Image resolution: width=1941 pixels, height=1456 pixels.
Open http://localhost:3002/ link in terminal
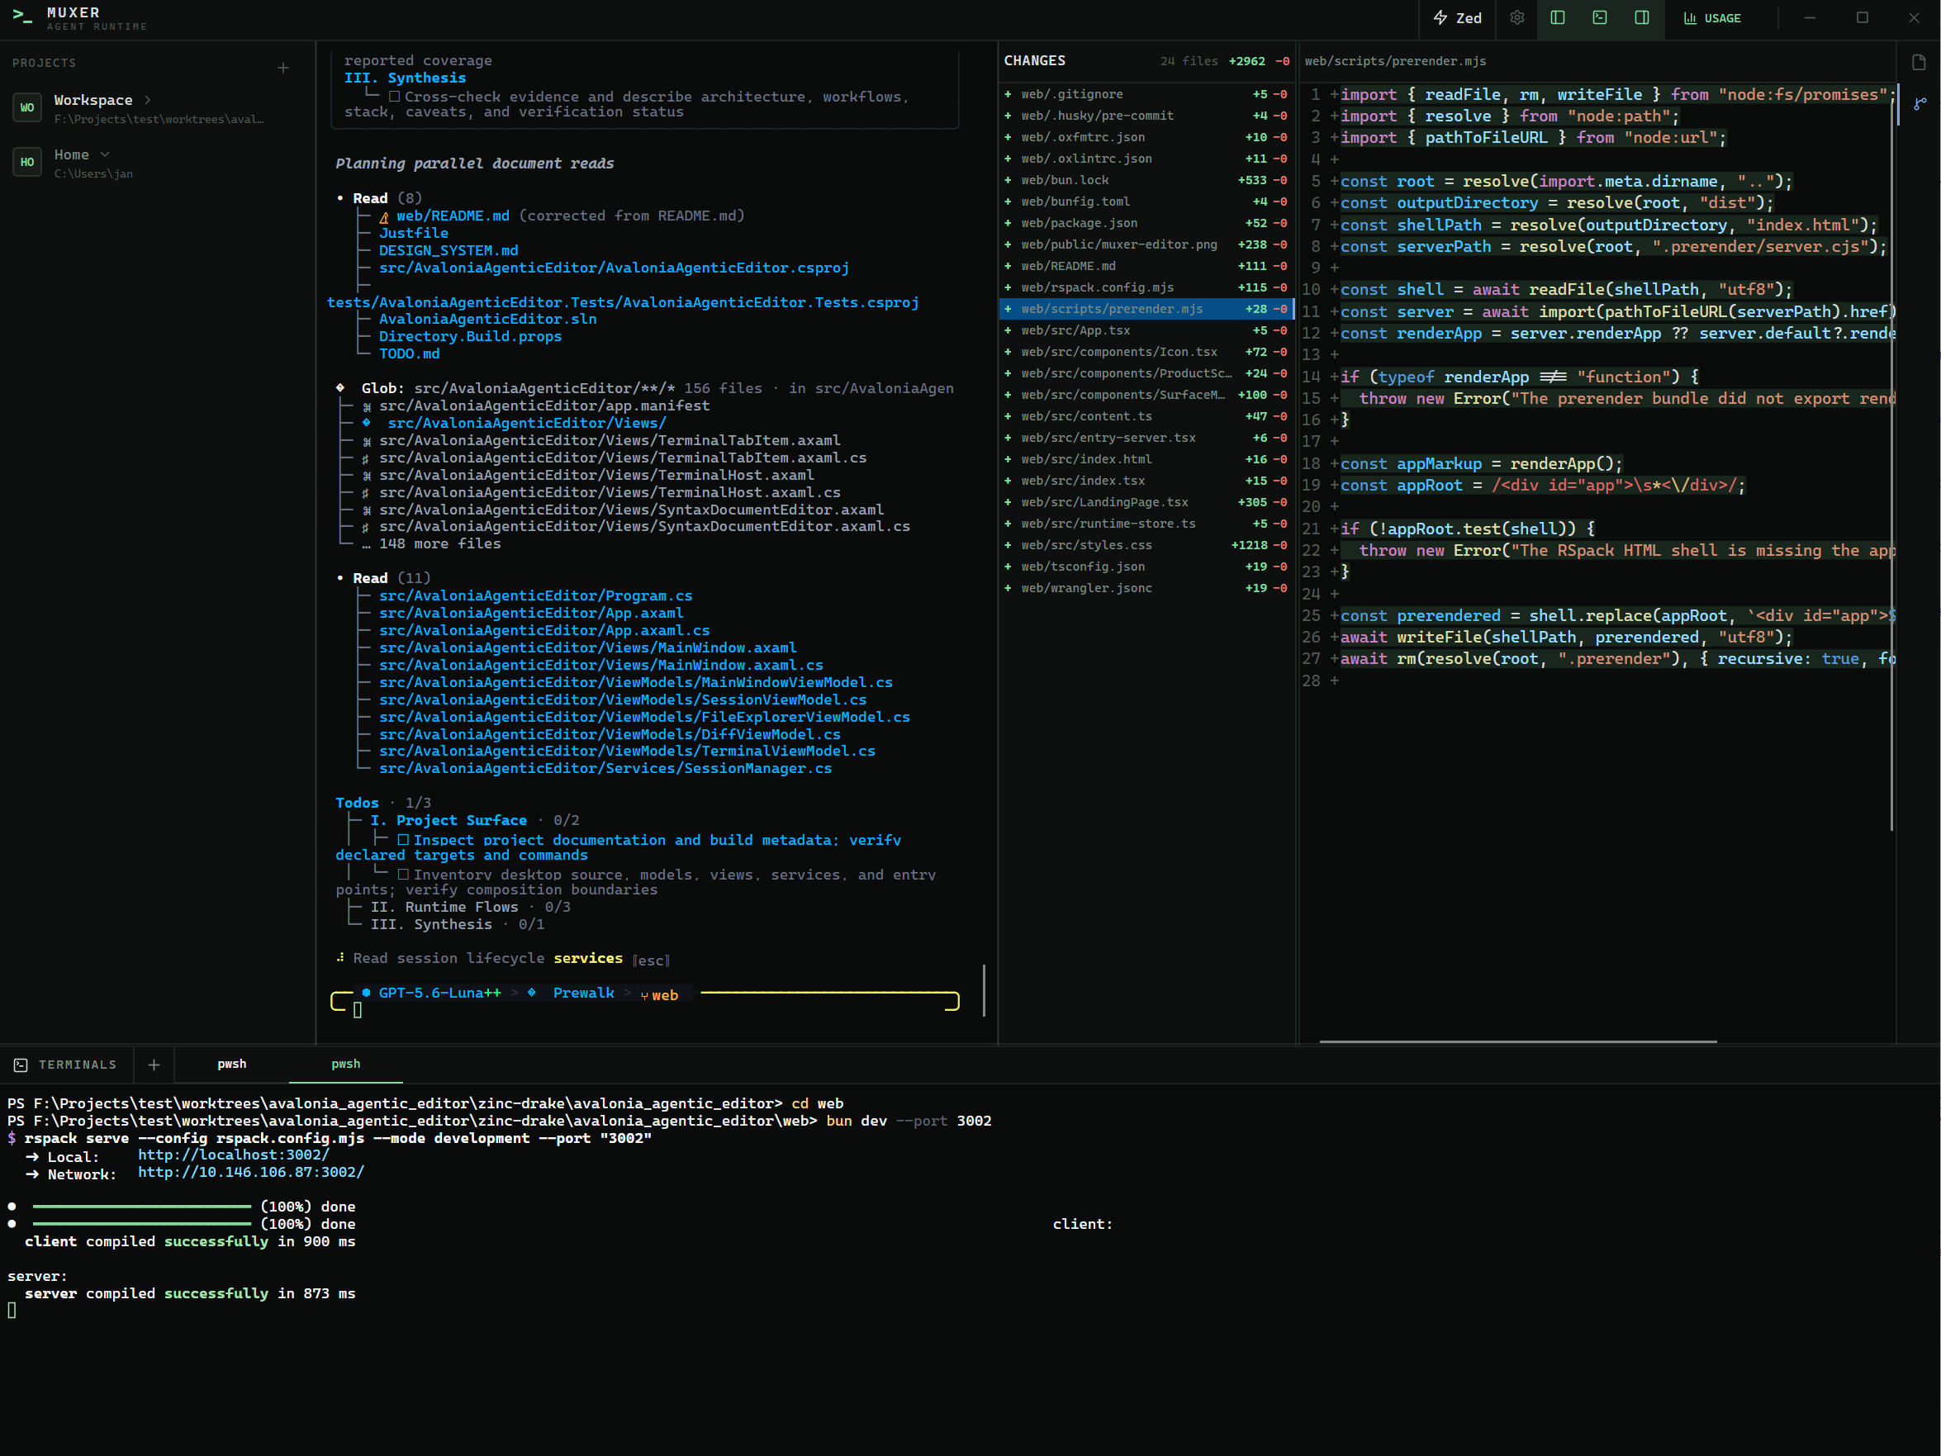(x=234, y=1155)
